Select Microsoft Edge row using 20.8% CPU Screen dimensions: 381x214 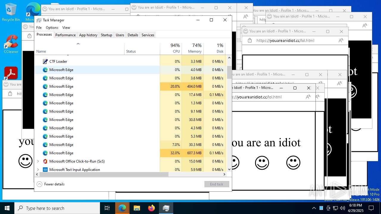(x=131, y=86)
